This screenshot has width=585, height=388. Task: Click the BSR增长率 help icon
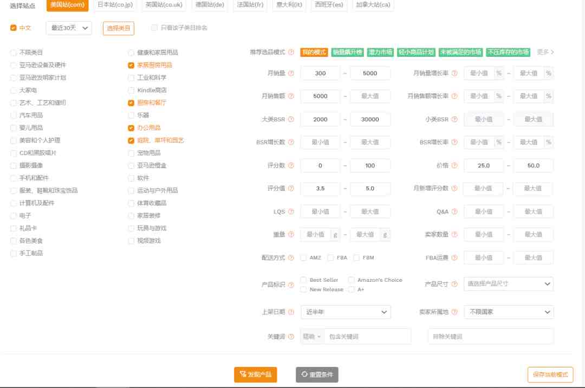(x=454, y=142)
